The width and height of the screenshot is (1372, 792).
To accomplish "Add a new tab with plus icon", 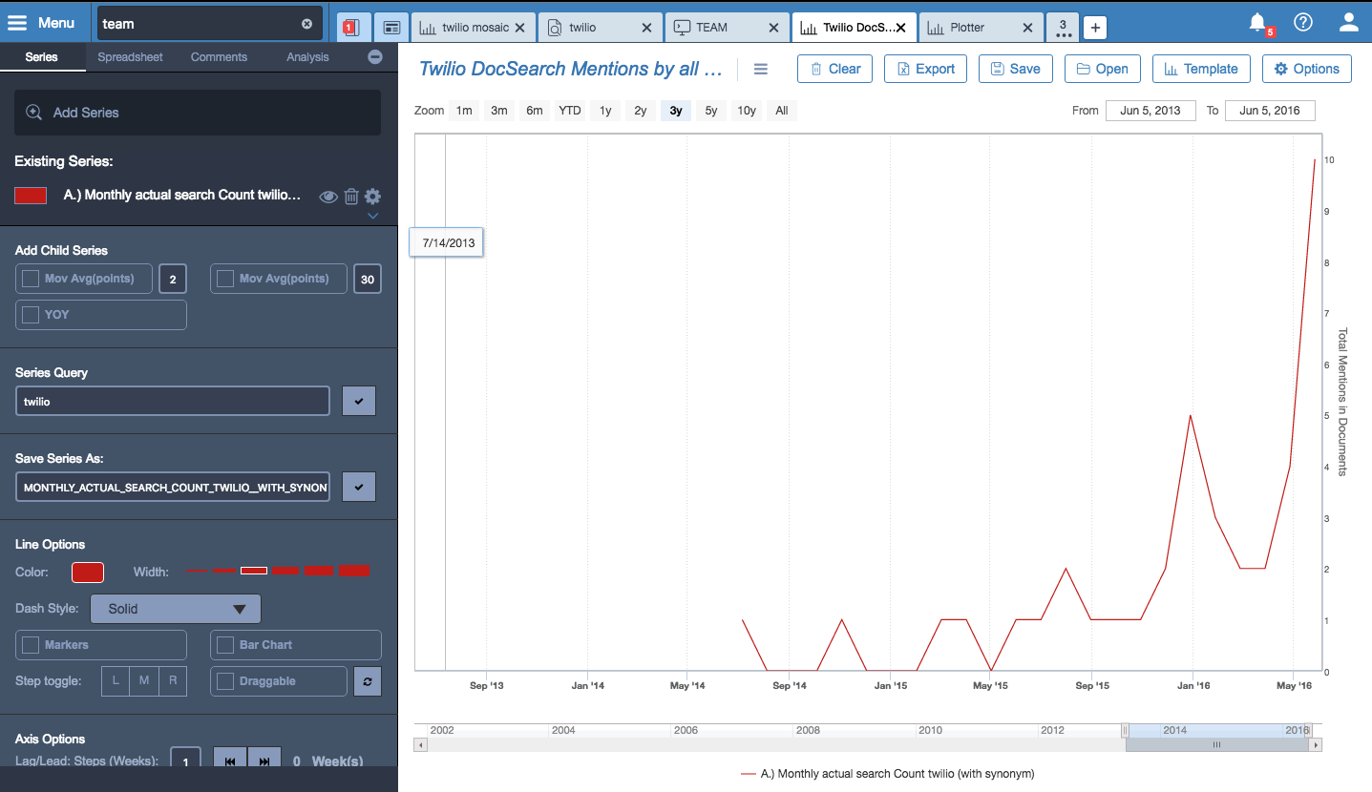I will pyautogui.click(x=1095, y=28).
